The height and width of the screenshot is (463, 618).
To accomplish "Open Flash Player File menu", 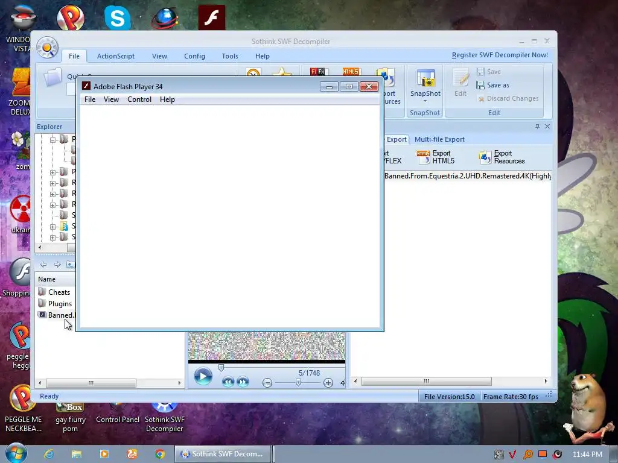I will tap(90, 99).
